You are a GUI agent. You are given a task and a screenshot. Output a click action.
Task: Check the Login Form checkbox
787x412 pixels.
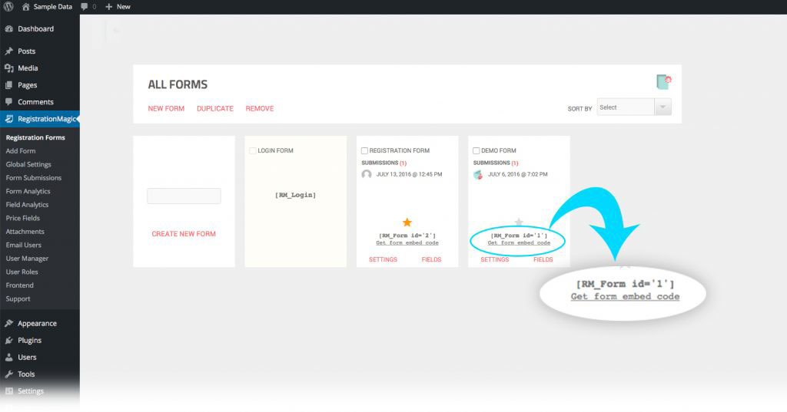[253, 151]
